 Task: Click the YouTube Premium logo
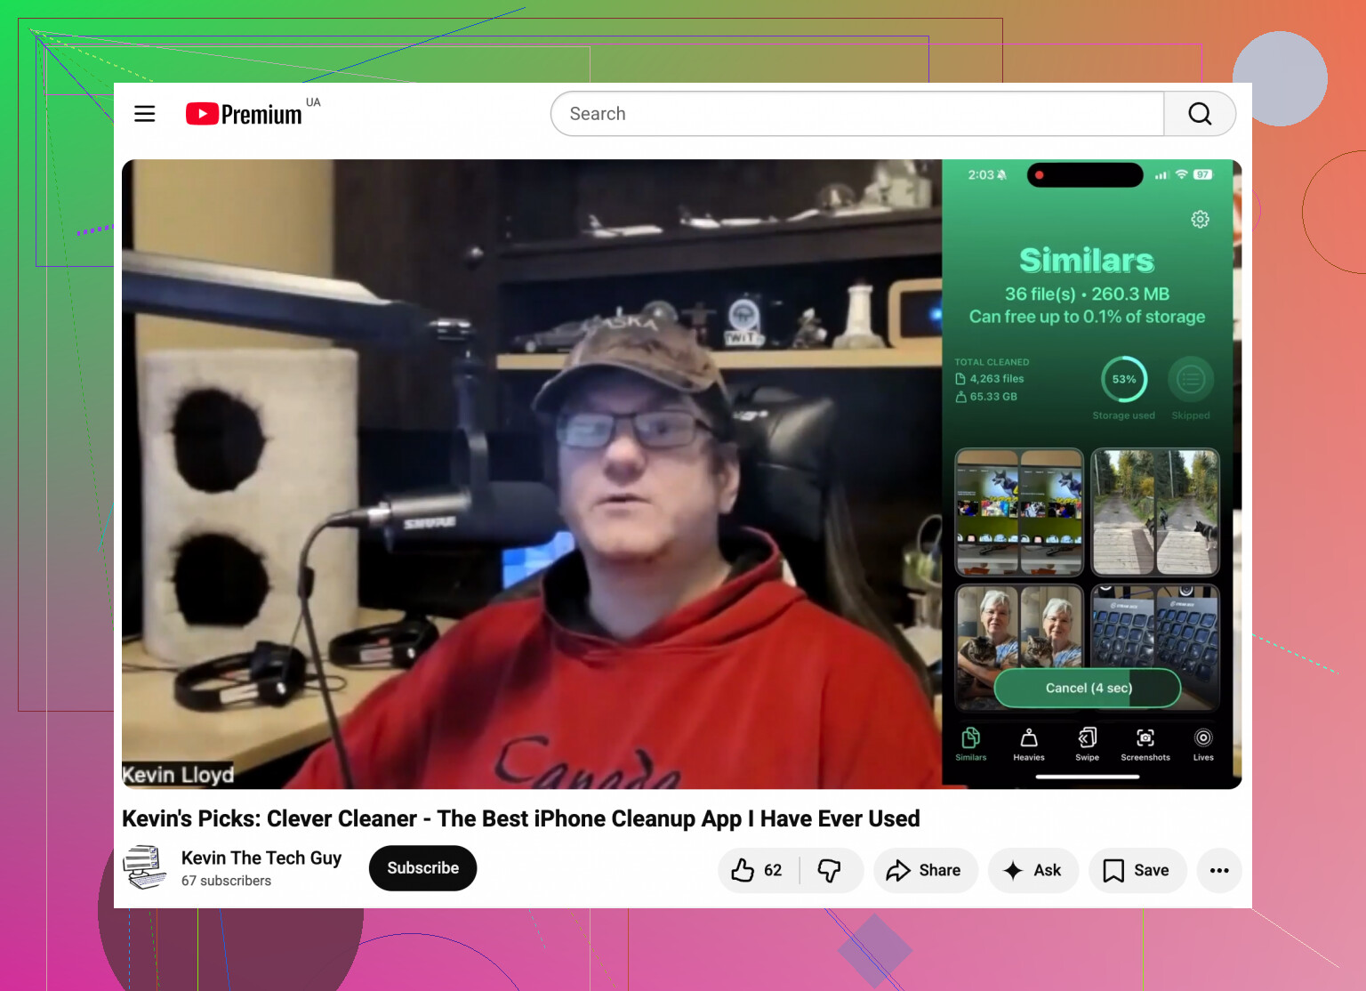(244, 114)
